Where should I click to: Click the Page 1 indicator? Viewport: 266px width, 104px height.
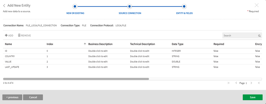pos(243,83)
